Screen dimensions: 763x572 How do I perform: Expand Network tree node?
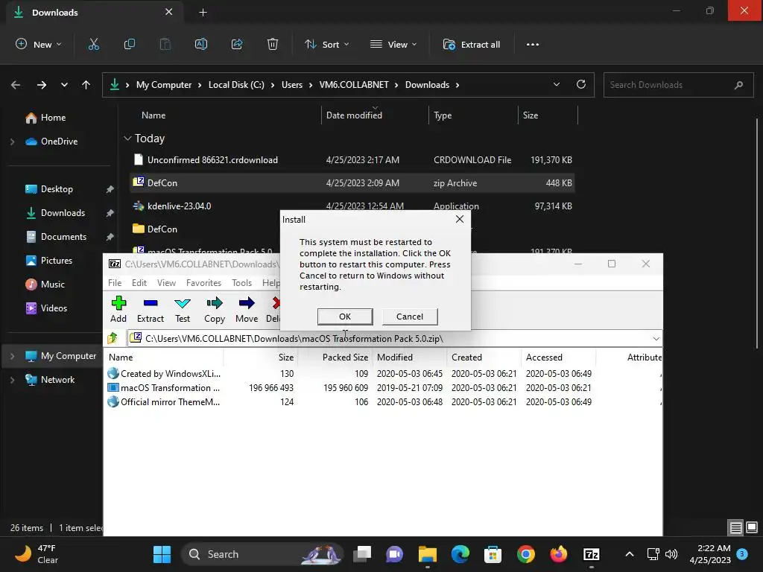pos(12,380)
